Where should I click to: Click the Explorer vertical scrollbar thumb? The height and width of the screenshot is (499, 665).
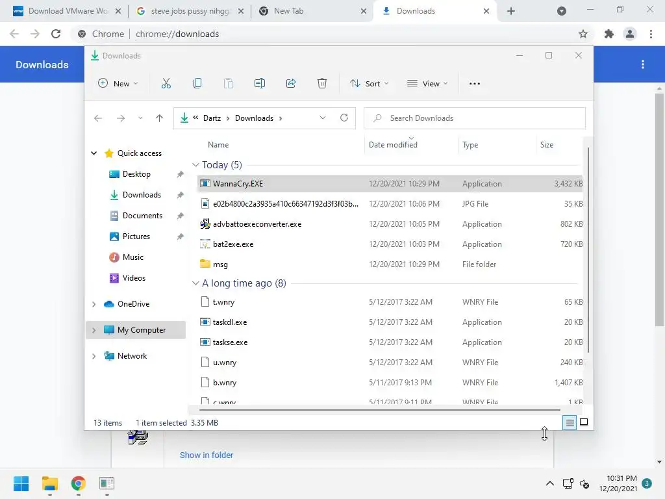588,249
